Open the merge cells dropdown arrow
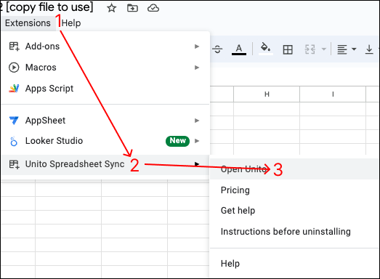380x279 pixels. point(323,49)
